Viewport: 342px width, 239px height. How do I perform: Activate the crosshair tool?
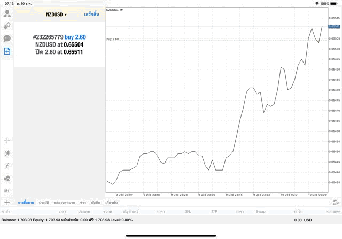(x=7, y=141)
